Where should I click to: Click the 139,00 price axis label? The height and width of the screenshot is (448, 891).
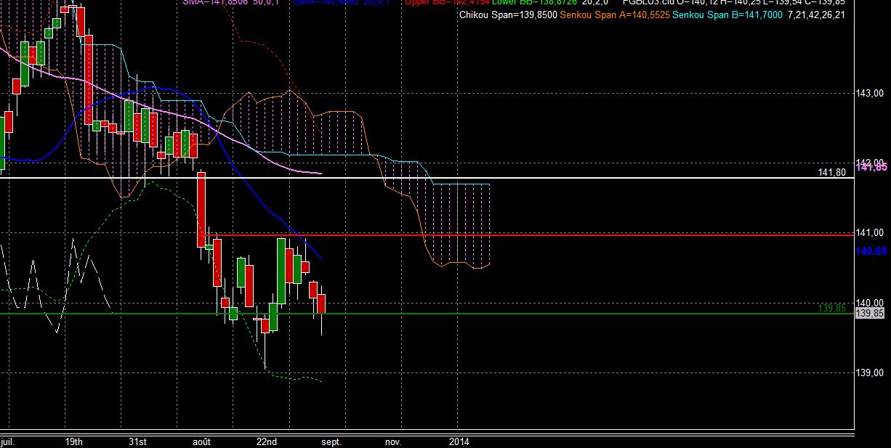[x=870, y=372]
